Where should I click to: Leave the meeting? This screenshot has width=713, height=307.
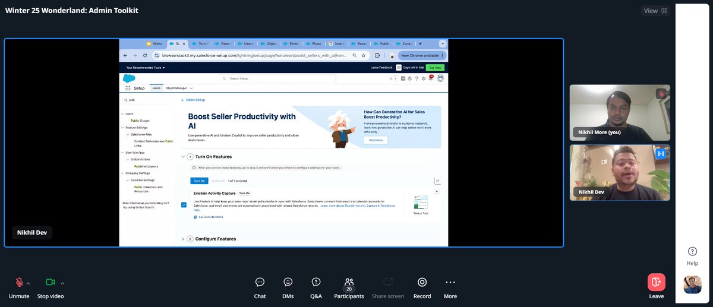tap(657, 287)
